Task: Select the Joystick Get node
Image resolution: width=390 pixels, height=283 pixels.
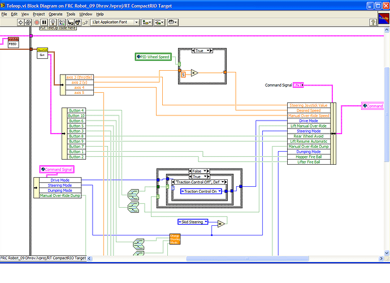Action: 42,53
